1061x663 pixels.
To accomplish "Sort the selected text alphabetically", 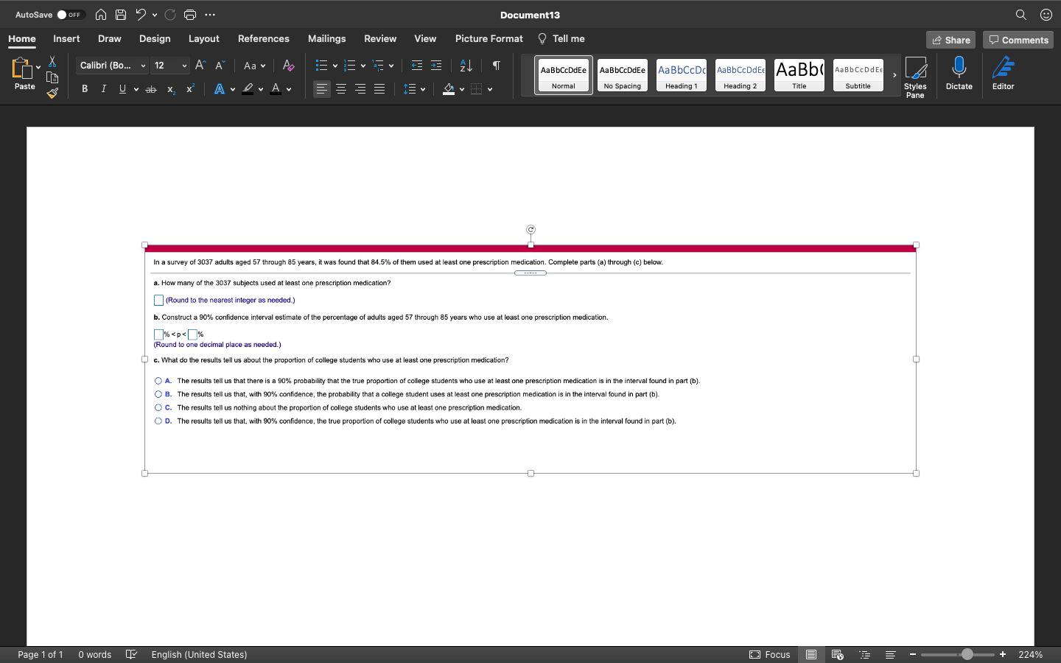I will (x=466, y=66).
